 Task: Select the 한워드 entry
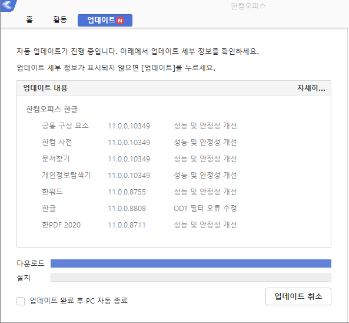(x=52, y=192)
